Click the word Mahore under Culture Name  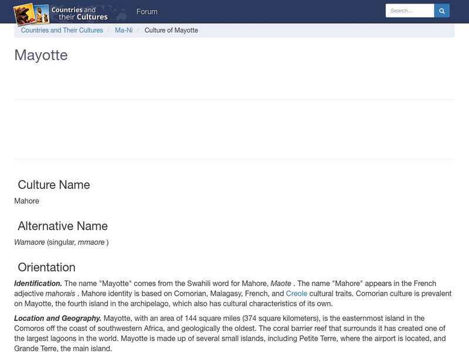click(x=26, y=201)
